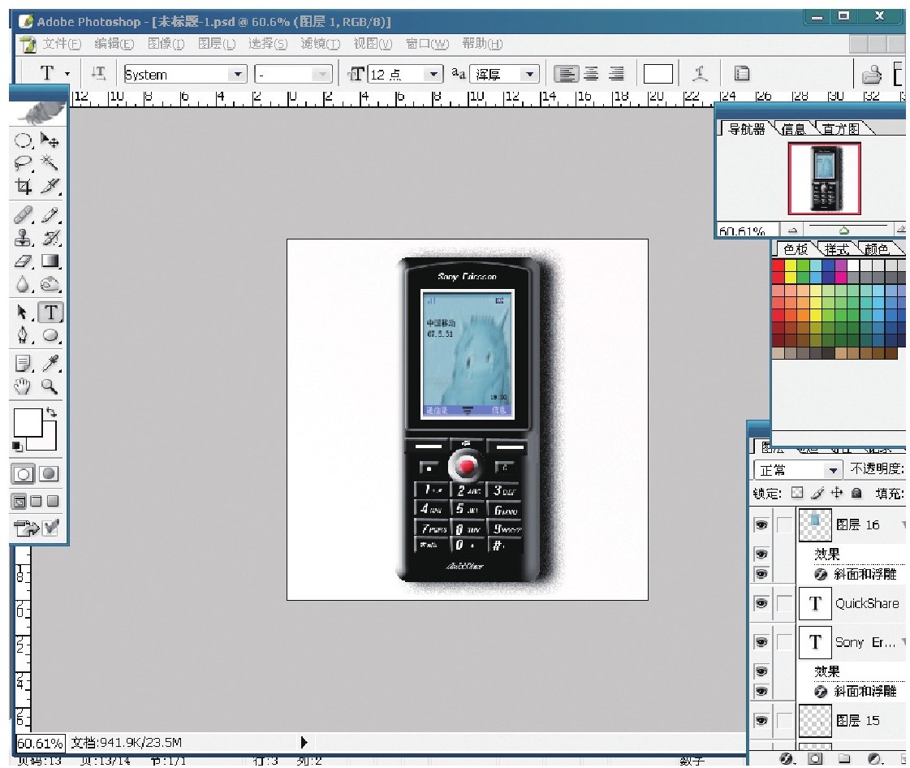The height and width of the screenshot is (768, 910).
Task: Open the 文件 menu
Action: (62, 44)
